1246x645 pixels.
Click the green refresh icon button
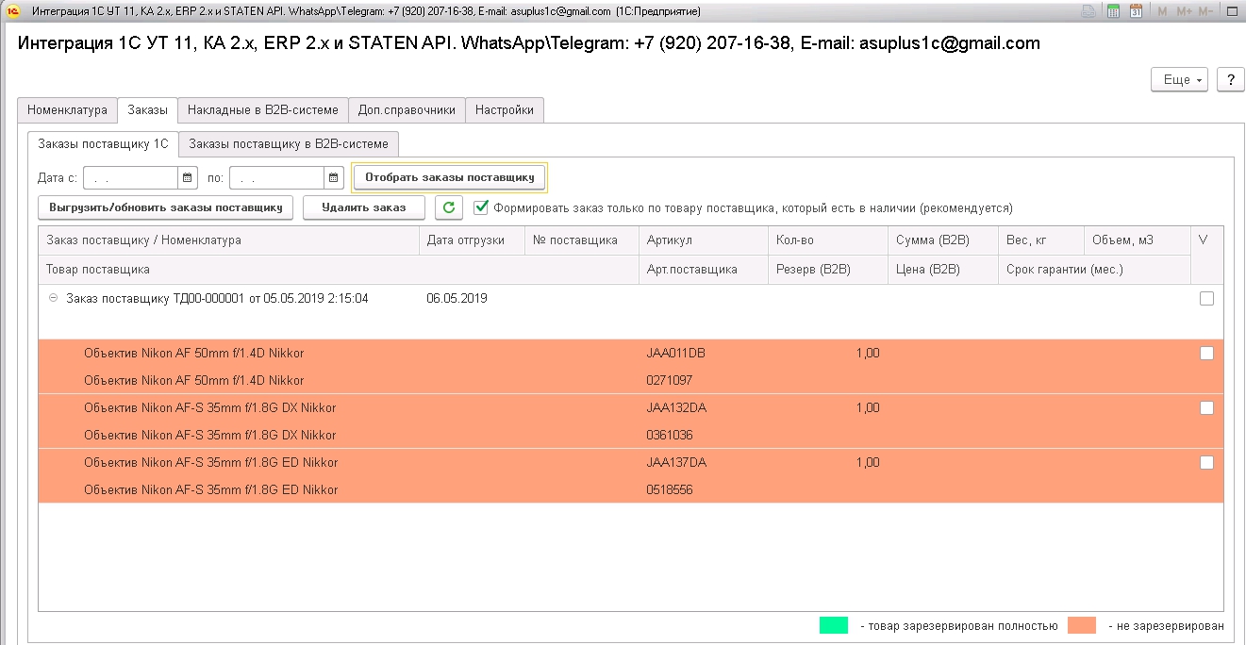point(449,207)
